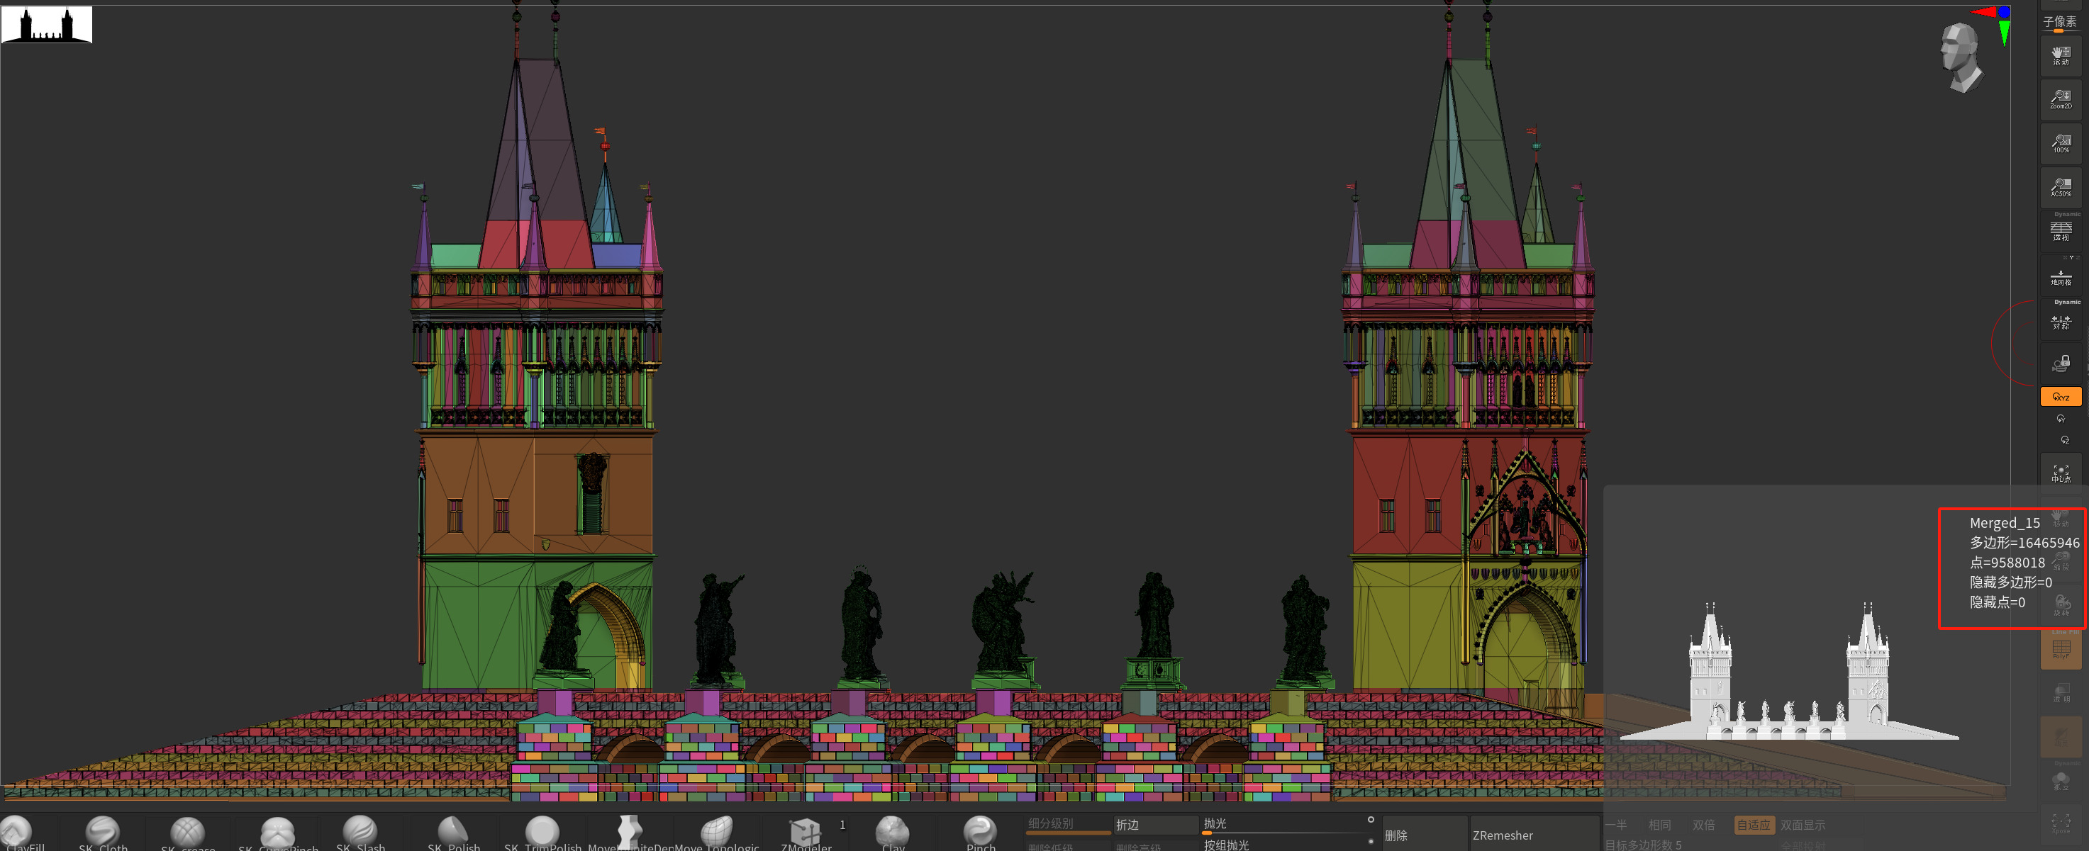Screen dimensions: 2089x851
Task: Select 相同 same option
Action: click(1659, 825)
